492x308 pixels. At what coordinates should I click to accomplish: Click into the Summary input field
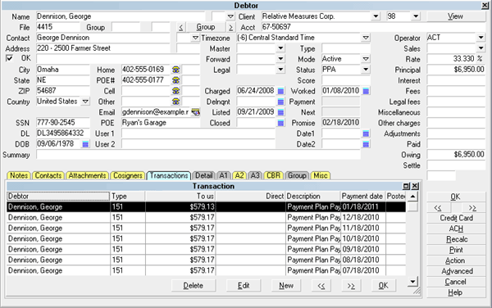tap(198, 155)
